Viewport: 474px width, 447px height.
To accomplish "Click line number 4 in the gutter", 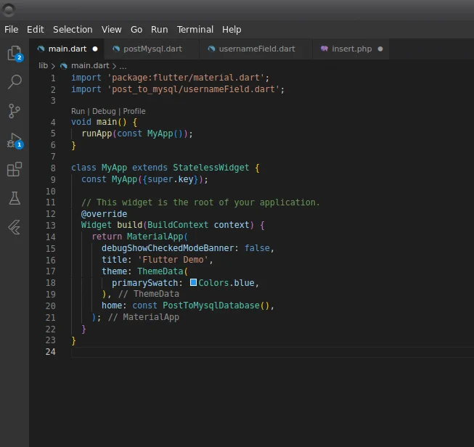I will pyautogui.click(x=53, y=122).
